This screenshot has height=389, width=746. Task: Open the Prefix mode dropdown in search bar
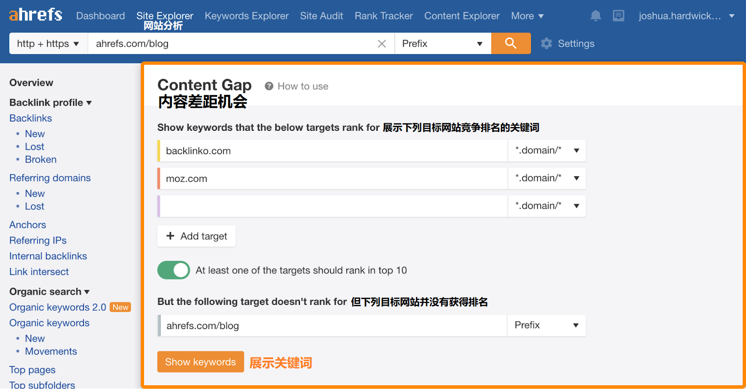click(x=442, y=44)
